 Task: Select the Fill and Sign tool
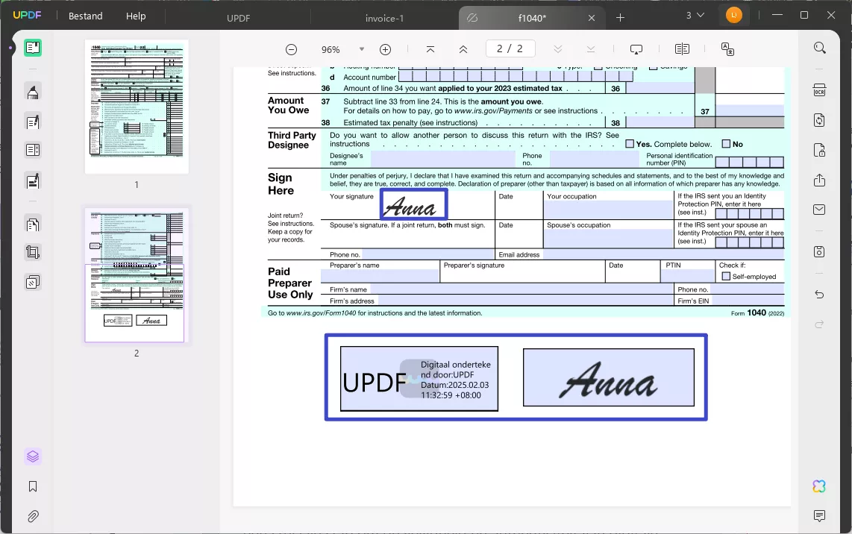click(33, 181)
